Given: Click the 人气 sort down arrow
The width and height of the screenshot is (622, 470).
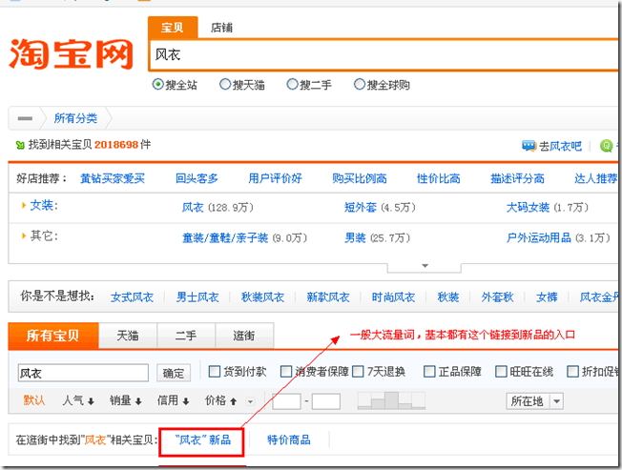Looking at the screenshot, I should (91, 401).
